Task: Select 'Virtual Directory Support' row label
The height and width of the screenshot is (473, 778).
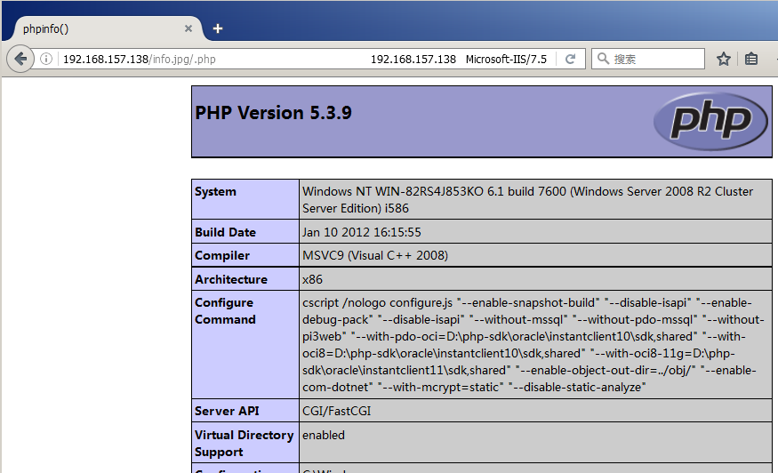Action: tap(245, 444)
